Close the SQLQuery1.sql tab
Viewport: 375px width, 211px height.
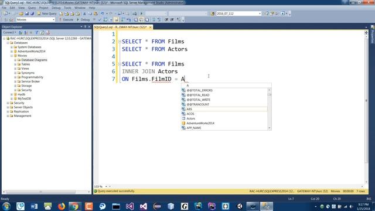[x=150, y=28]
